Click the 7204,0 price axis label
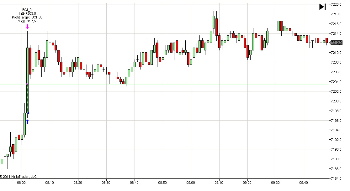350x191 pixels. click(x=336, y=82)
